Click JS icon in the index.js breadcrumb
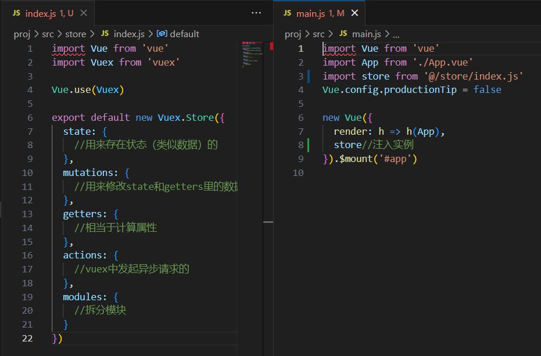Image resolution: width=541 pixels, height=356 pixels. 105,34
